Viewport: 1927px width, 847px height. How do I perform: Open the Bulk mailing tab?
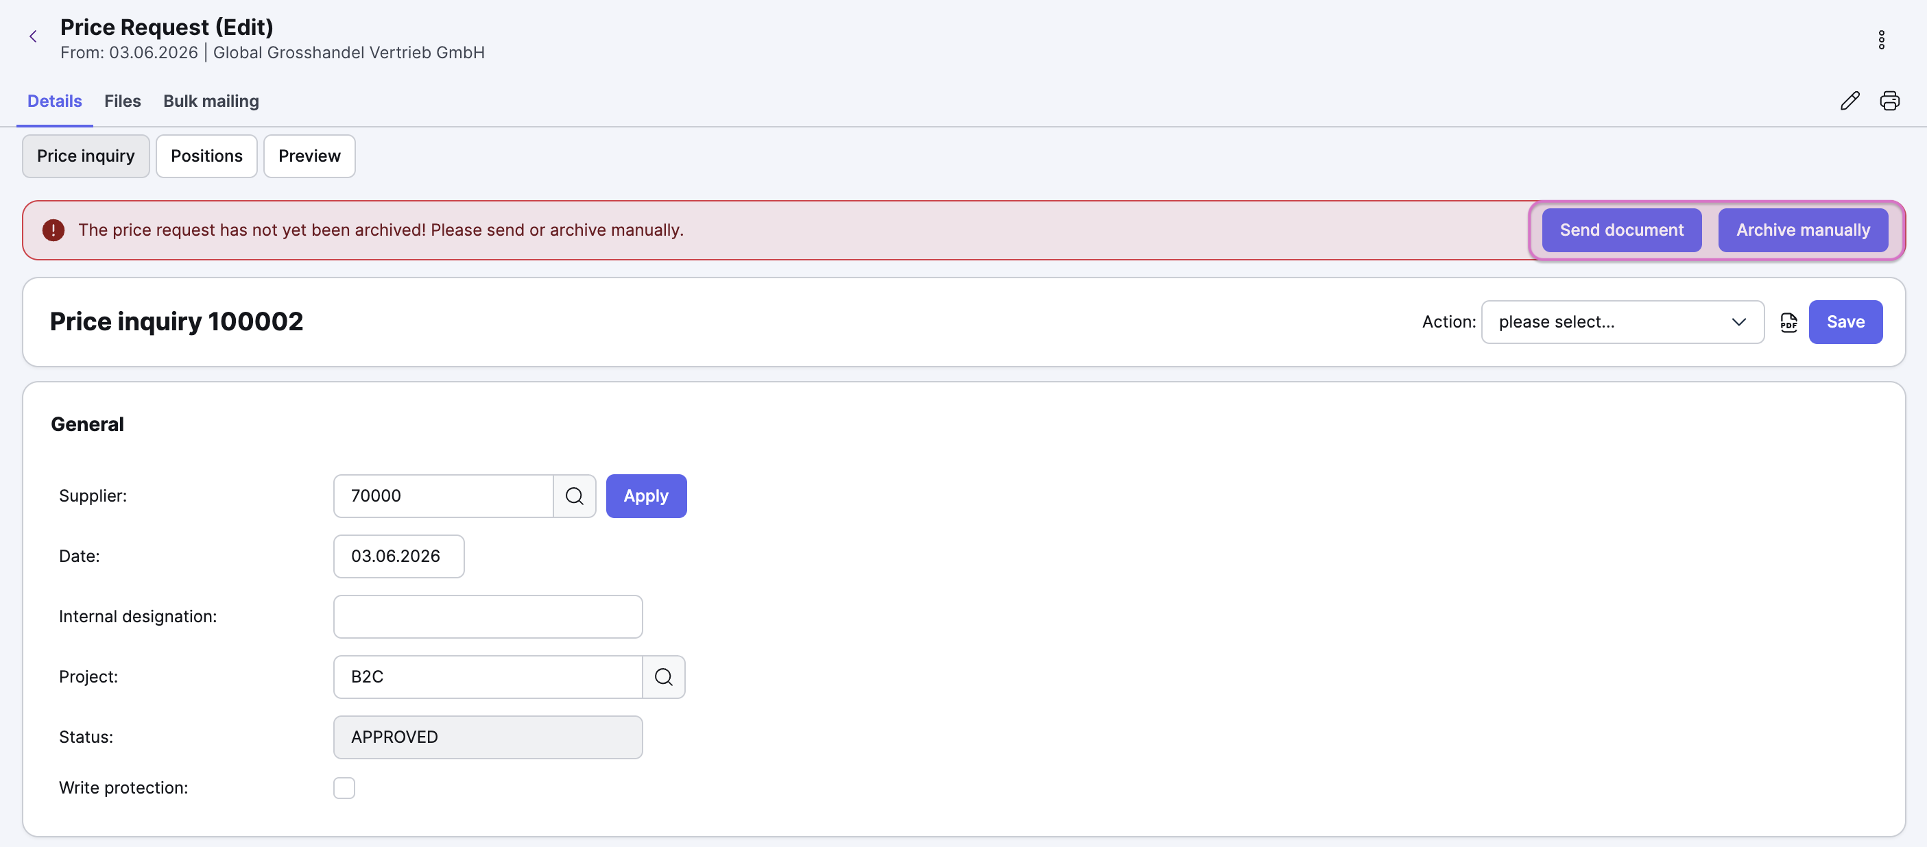[x=211, y=101]
